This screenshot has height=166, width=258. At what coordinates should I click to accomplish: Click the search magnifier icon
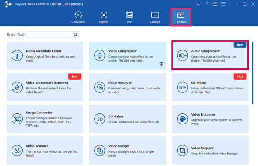76,34
